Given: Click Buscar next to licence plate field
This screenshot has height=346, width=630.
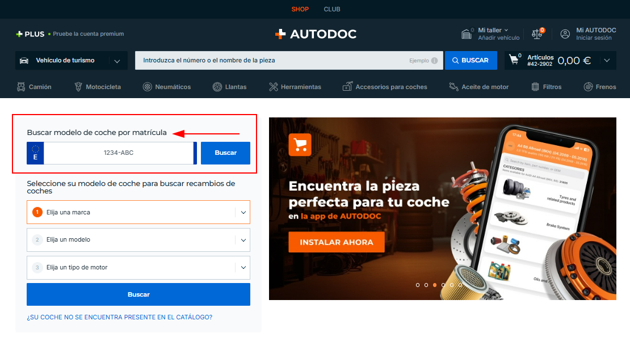Looking at the screenshot, I should [225, 153].
